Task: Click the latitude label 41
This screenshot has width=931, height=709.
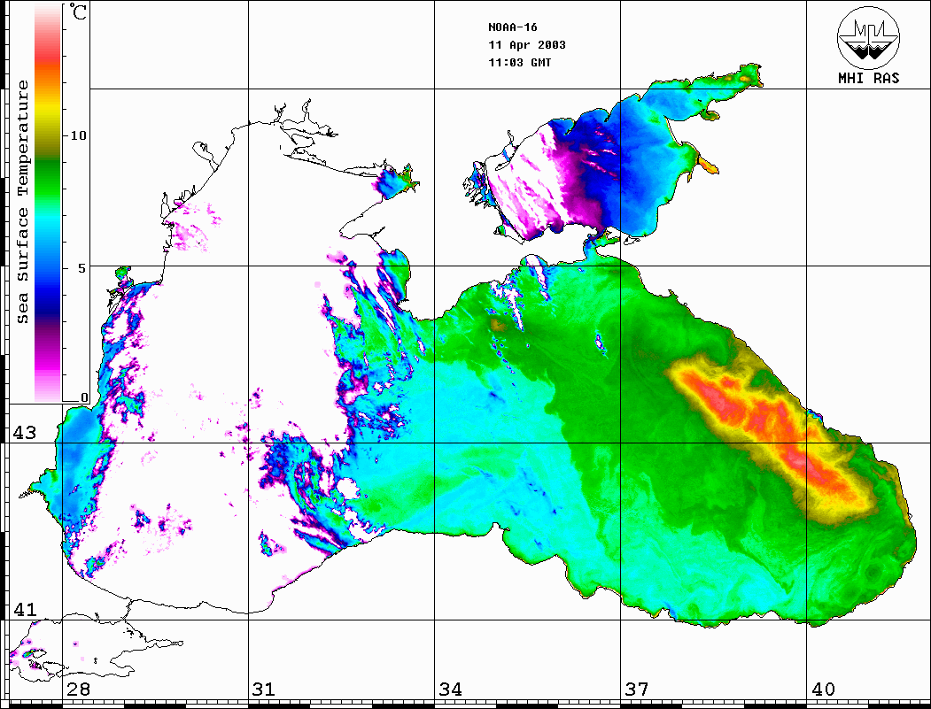Action: tap(25, 610)
